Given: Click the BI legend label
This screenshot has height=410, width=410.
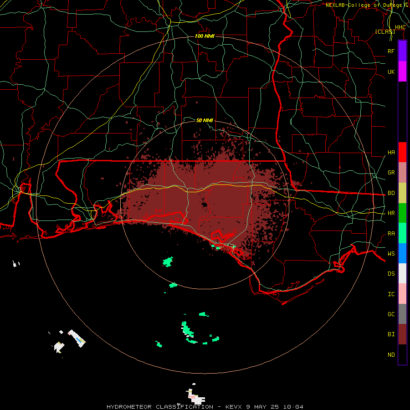Looking at the screenshot, I should (x=391, y=334).
